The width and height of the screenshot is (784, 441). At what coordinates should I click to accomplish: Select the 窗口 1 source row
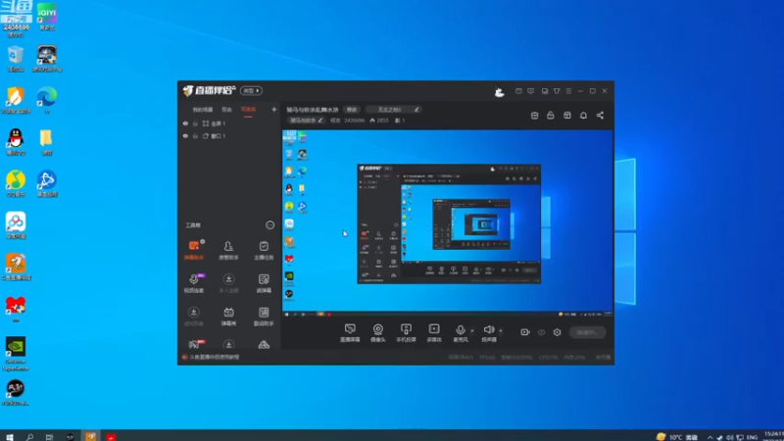point(230,136)
